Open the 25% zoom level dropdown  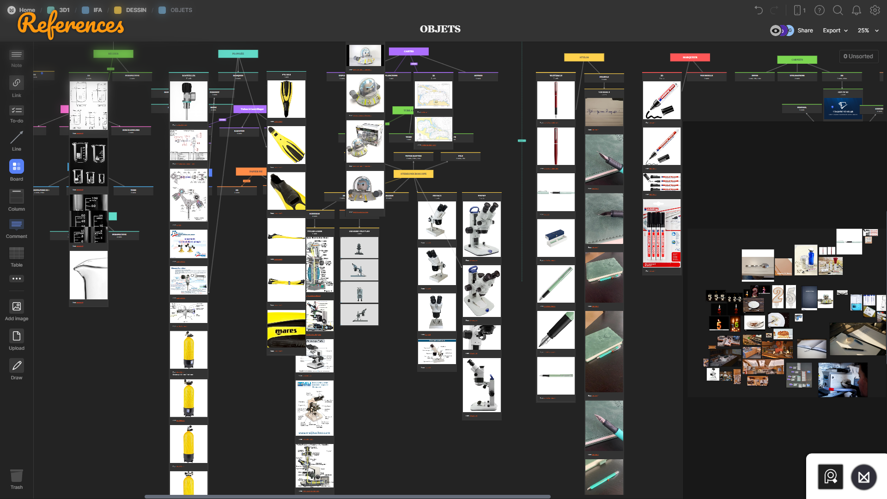pyautogui.click(x=868, y=30)
